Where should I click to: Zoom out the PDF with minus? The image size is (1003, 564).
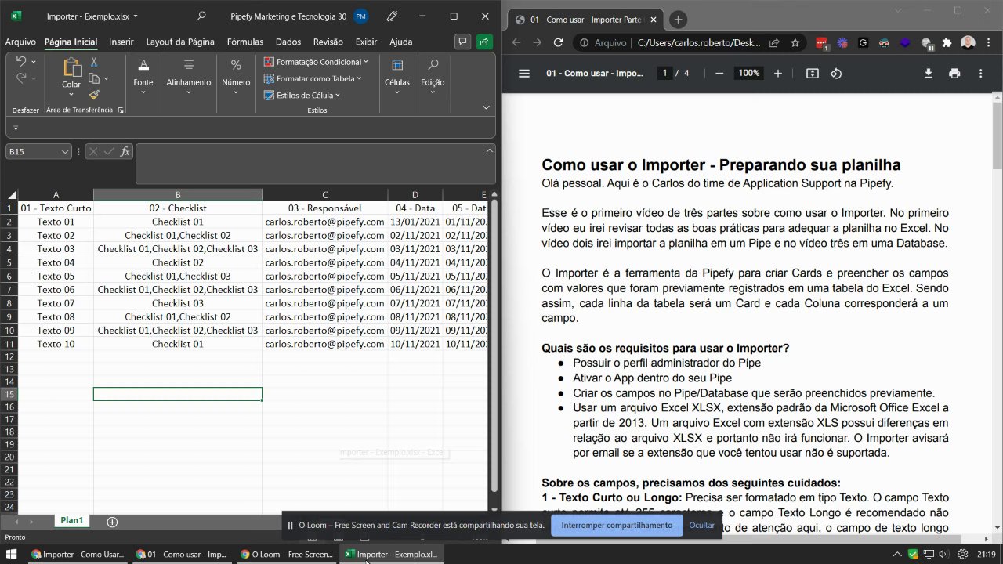point(719,74)
